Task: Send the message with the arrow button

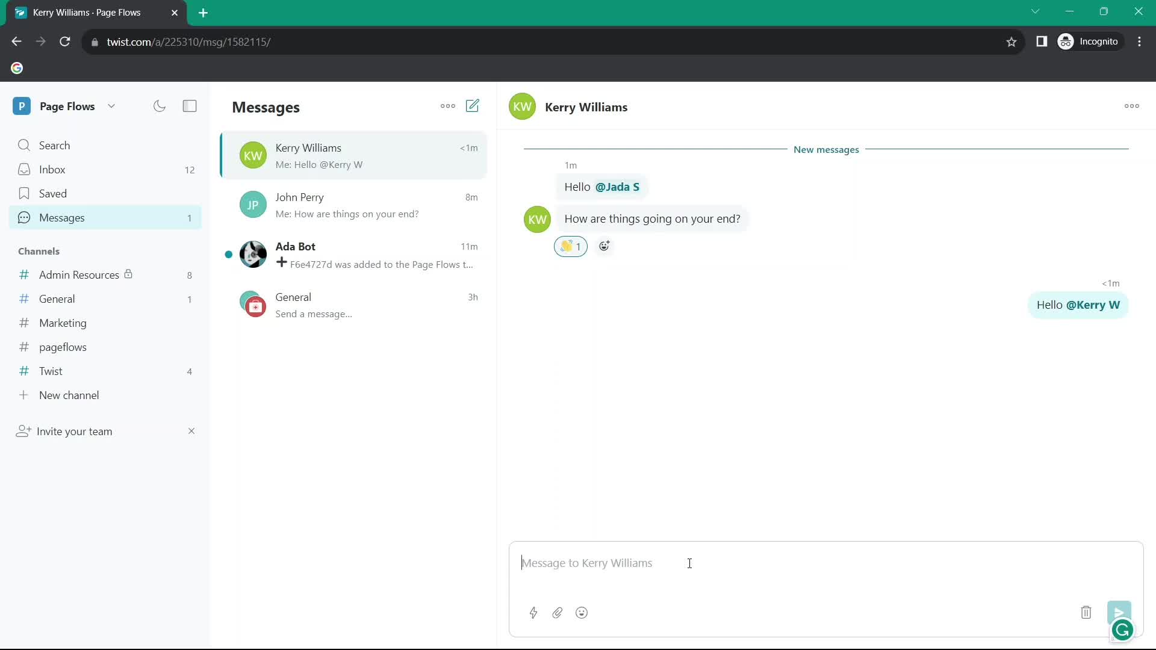Action: point(1119,611)
